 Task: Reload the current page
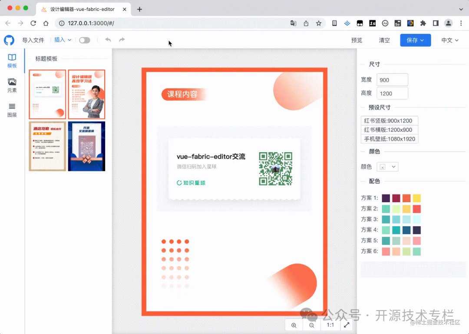click(x=33, y=23)
